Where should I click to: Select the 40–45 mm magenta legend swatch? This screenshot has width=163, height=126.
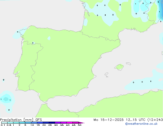coord(70,123)
